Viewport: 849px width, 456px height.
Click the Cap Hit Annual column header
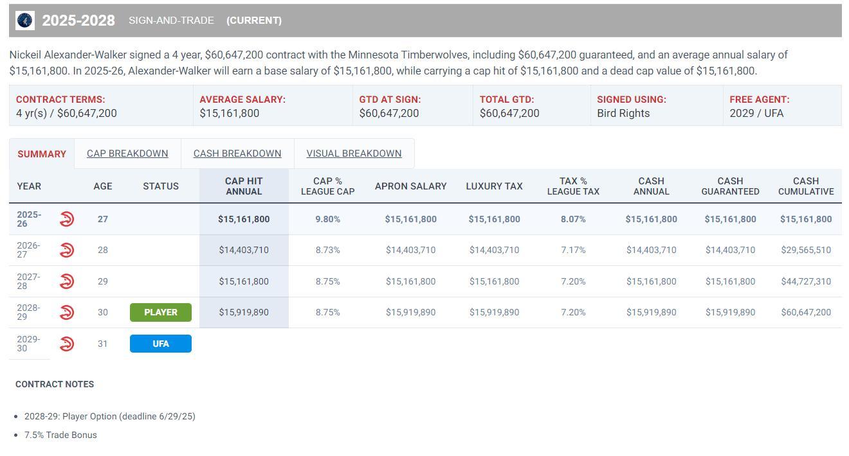coord(244,186)
